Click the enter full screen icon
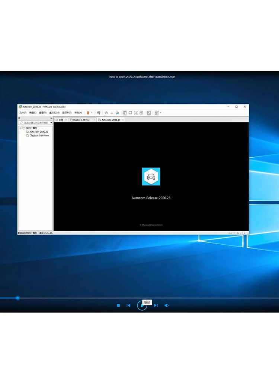279x373 pixels. pos(136,113)
